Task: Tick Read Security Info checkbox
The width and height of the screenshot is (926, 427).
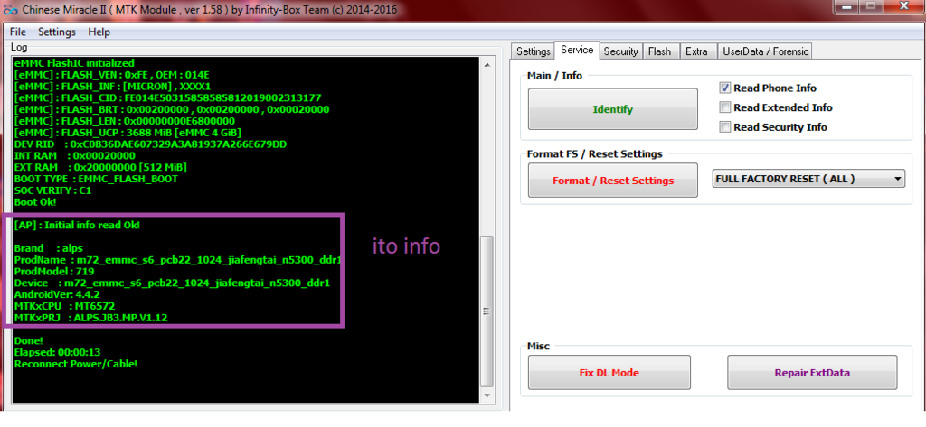Action: point(724,127)
